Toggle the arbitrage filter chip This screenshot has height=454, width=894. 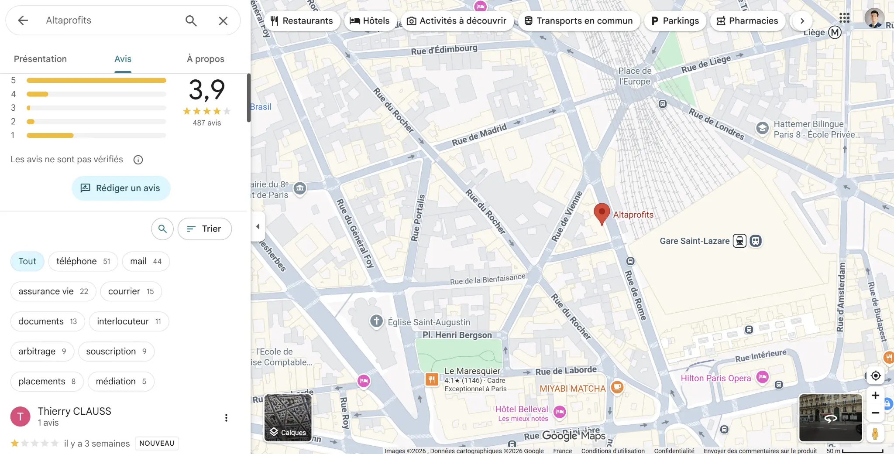(x=42, y=352)
